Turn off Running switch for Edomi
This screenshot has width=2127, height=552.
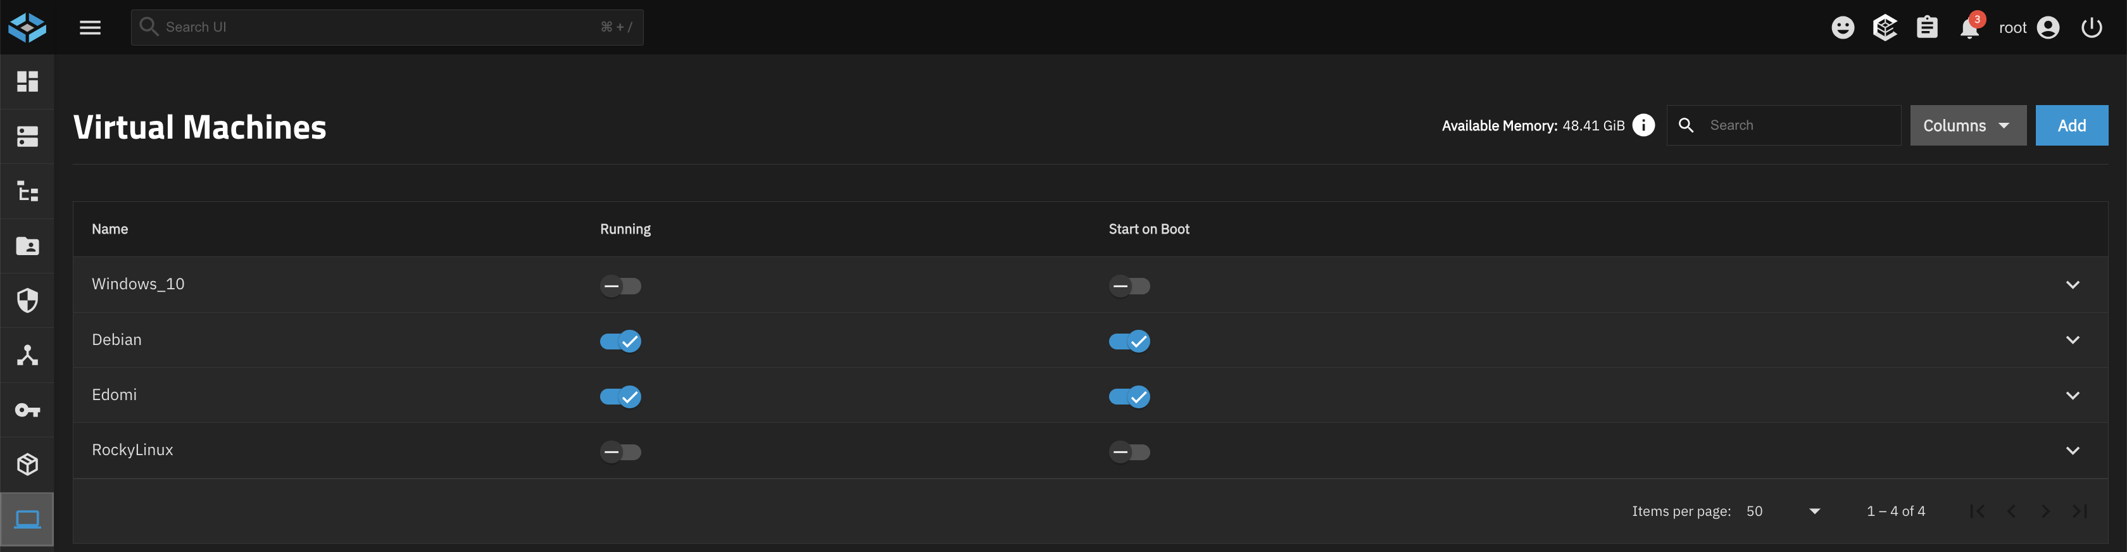(620, 397)
